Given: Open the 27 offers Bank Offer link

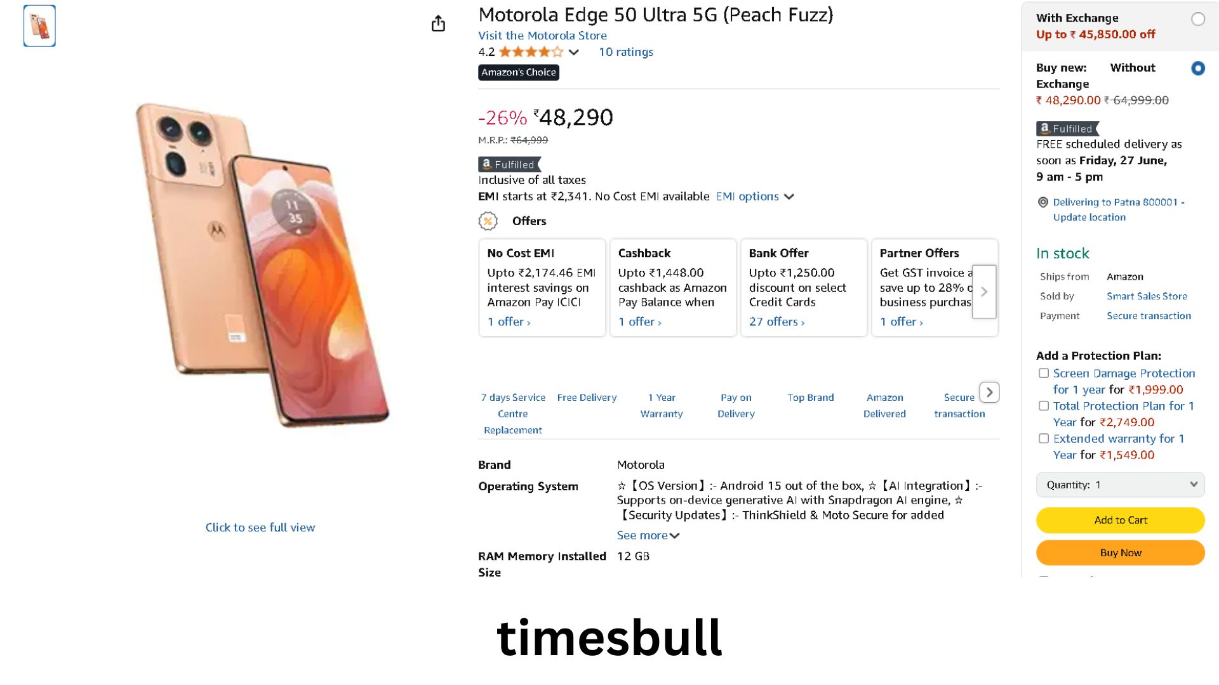Looking at the screenshot, I should 776,322.
